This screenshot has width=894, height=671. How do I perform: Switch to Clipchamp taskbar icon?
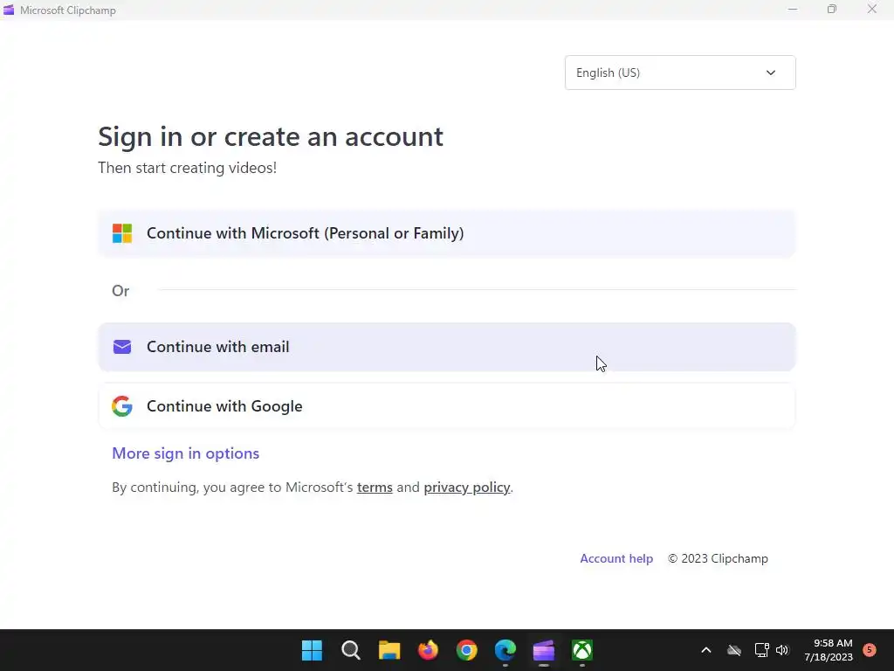point(543,650)
